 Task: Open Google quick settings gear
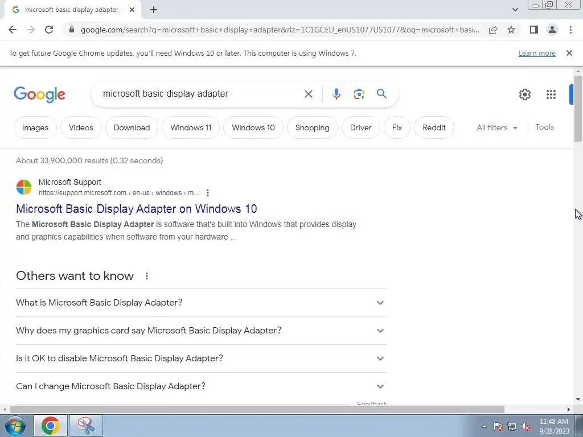click(x=524, y=94)
